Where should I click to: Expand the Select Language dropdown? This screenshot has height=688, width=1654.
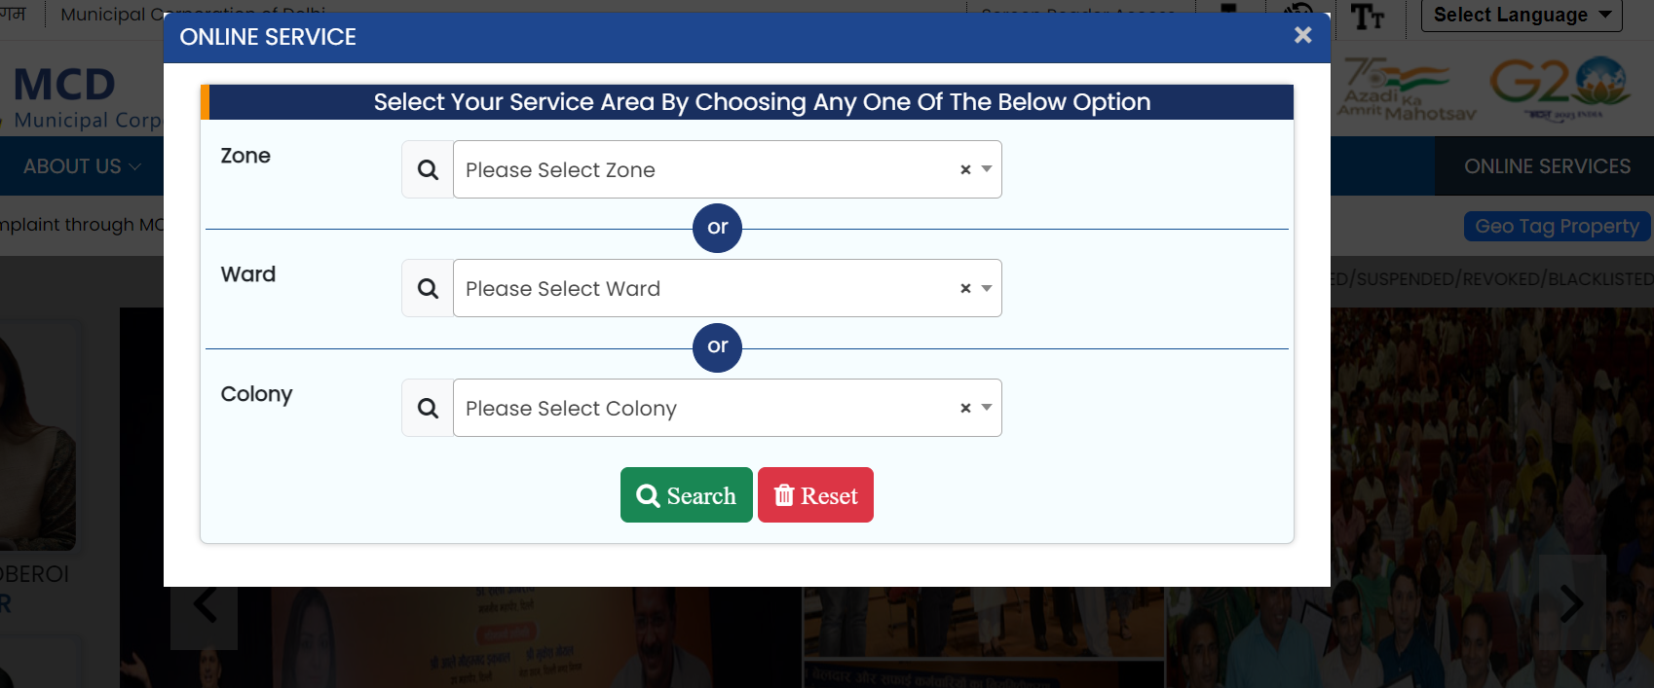(x=1521, y=16)
